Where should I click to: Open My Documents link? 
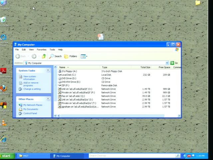coord(31,109)
